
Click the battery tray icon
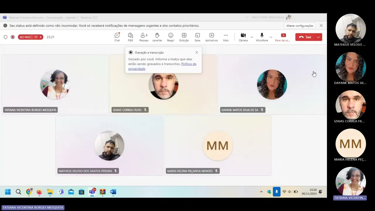[x=296, y=192]
